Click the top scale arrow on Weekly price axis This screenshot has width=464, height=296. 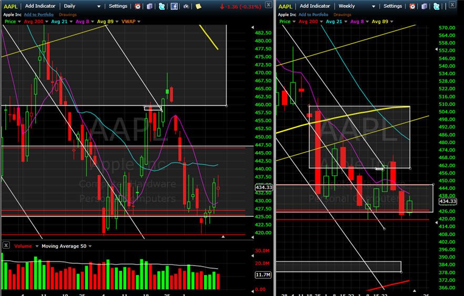click(436, 49)
